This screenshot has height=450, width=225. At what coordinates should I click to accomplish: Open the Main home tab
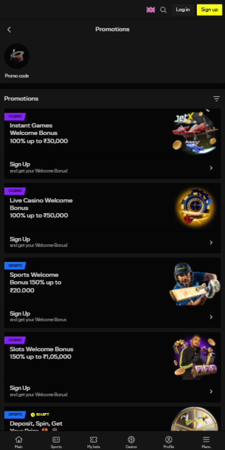19,442
